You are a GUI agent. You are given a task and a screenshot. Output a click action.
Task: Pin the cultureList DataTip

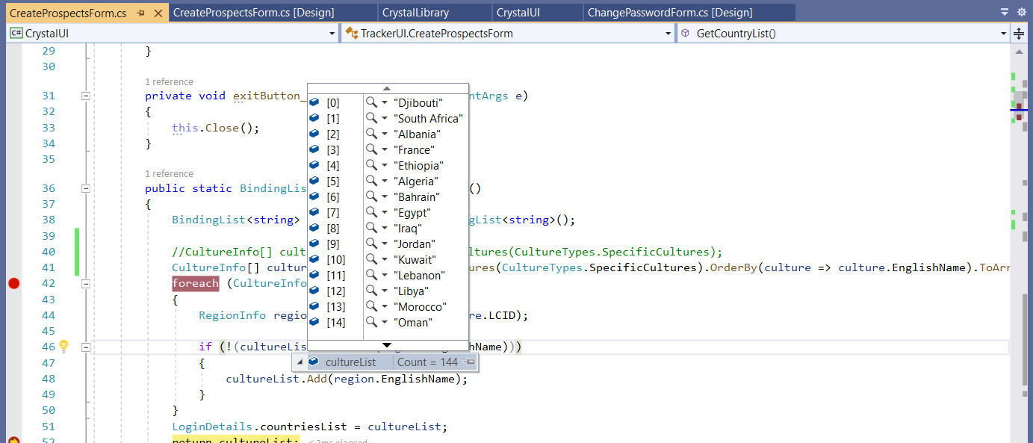pyautogui.click(x=468, y=362)
